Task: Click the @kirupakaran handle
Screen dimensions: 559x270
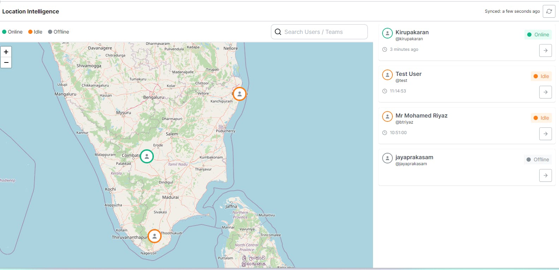Action: point(409,39)
